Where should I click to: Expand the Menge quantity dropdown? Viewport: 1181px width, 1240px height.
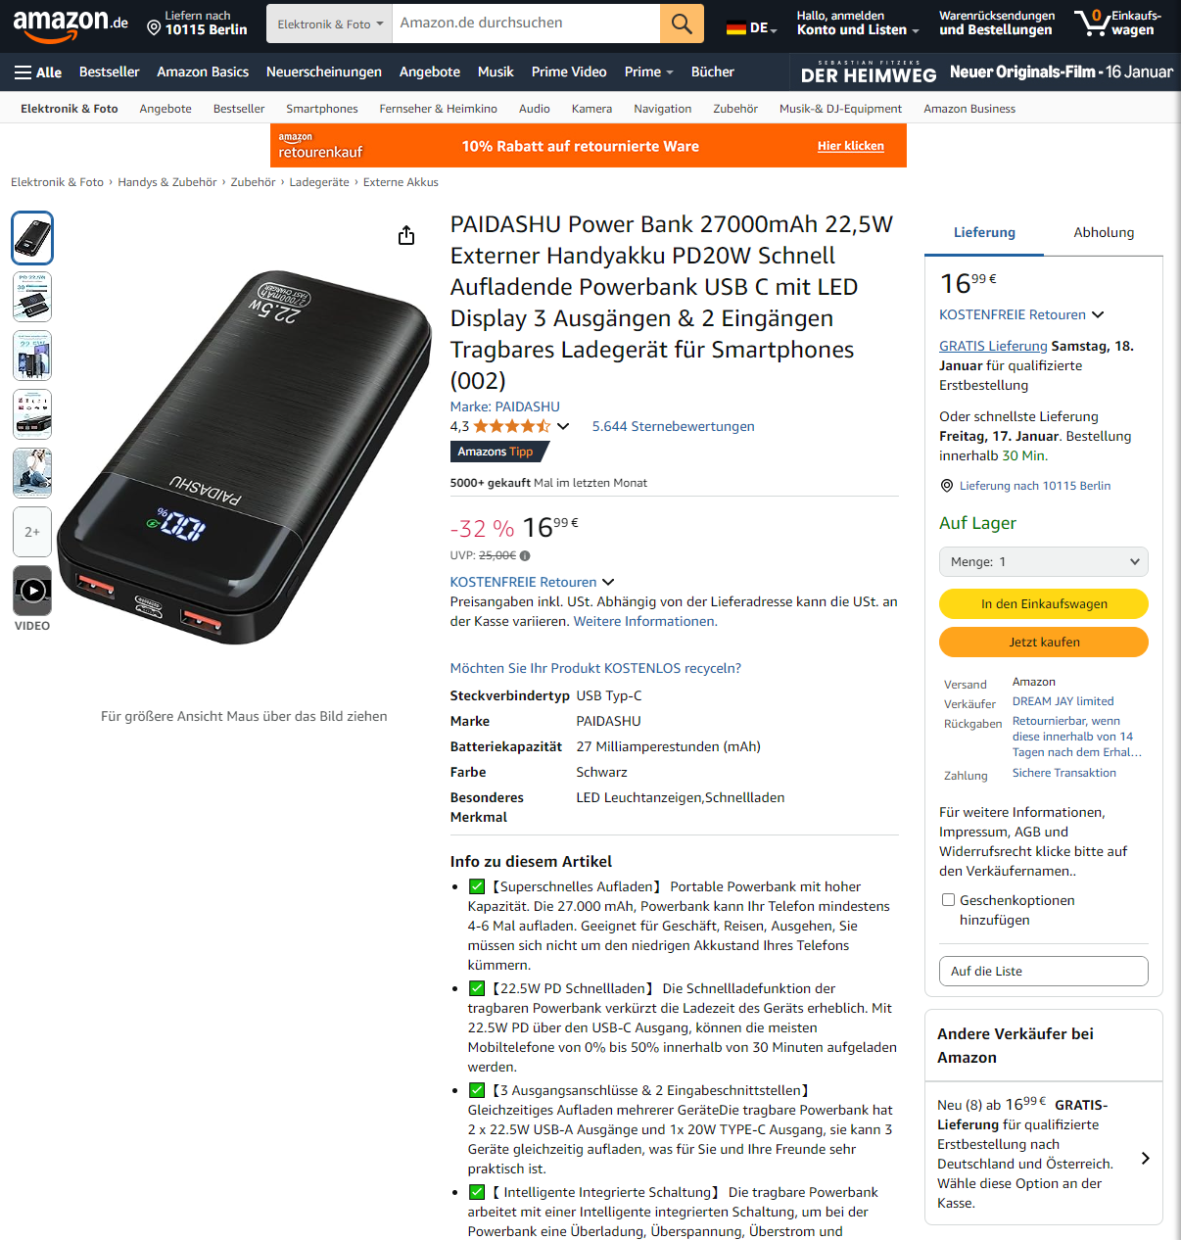[x=1044, y=562]
